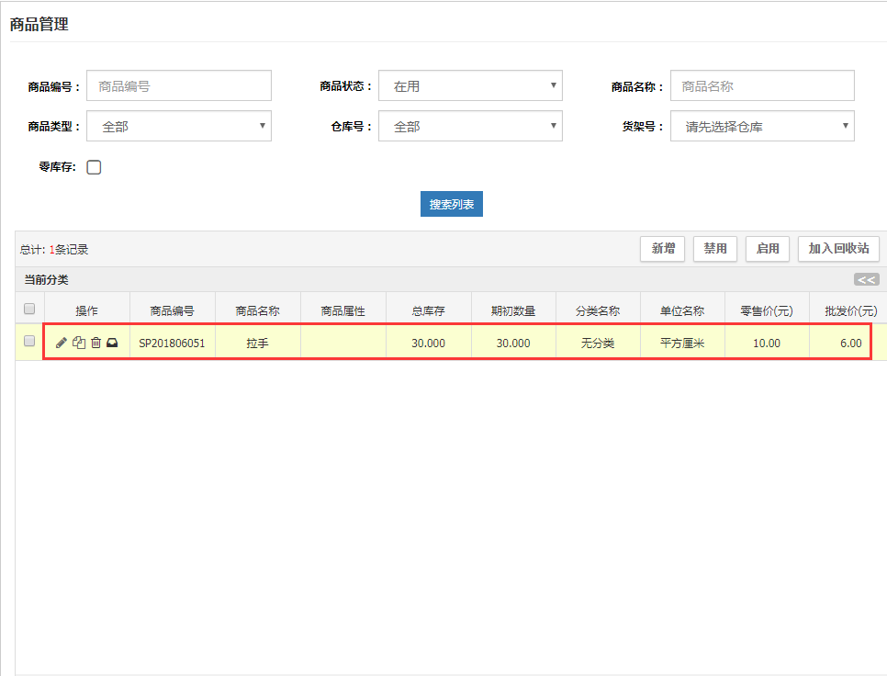Screen dimensions: 887x676
Task: Open the 货架号 dropdown
Action: pos(762,126)
